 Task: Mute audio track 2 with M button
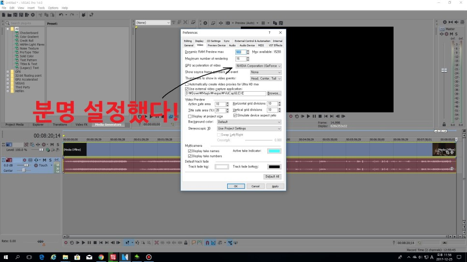point(44,160)
